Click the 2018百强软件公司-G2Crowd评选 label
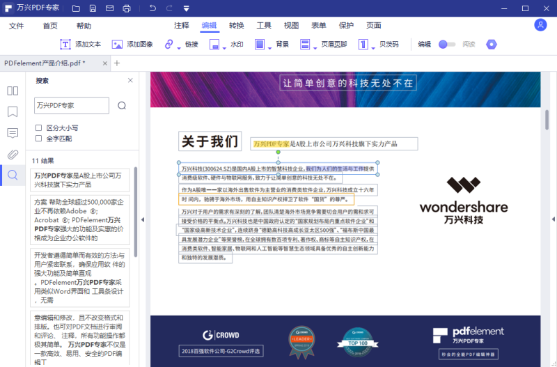Viewport: 557px width, 367px height. pos(221,351)
